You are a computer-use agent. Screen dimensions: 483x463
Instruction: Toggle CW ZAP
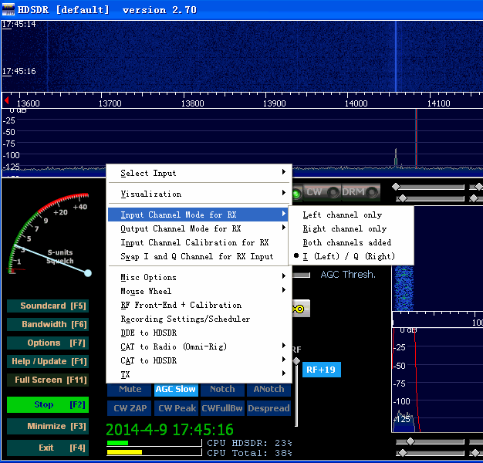130,408
